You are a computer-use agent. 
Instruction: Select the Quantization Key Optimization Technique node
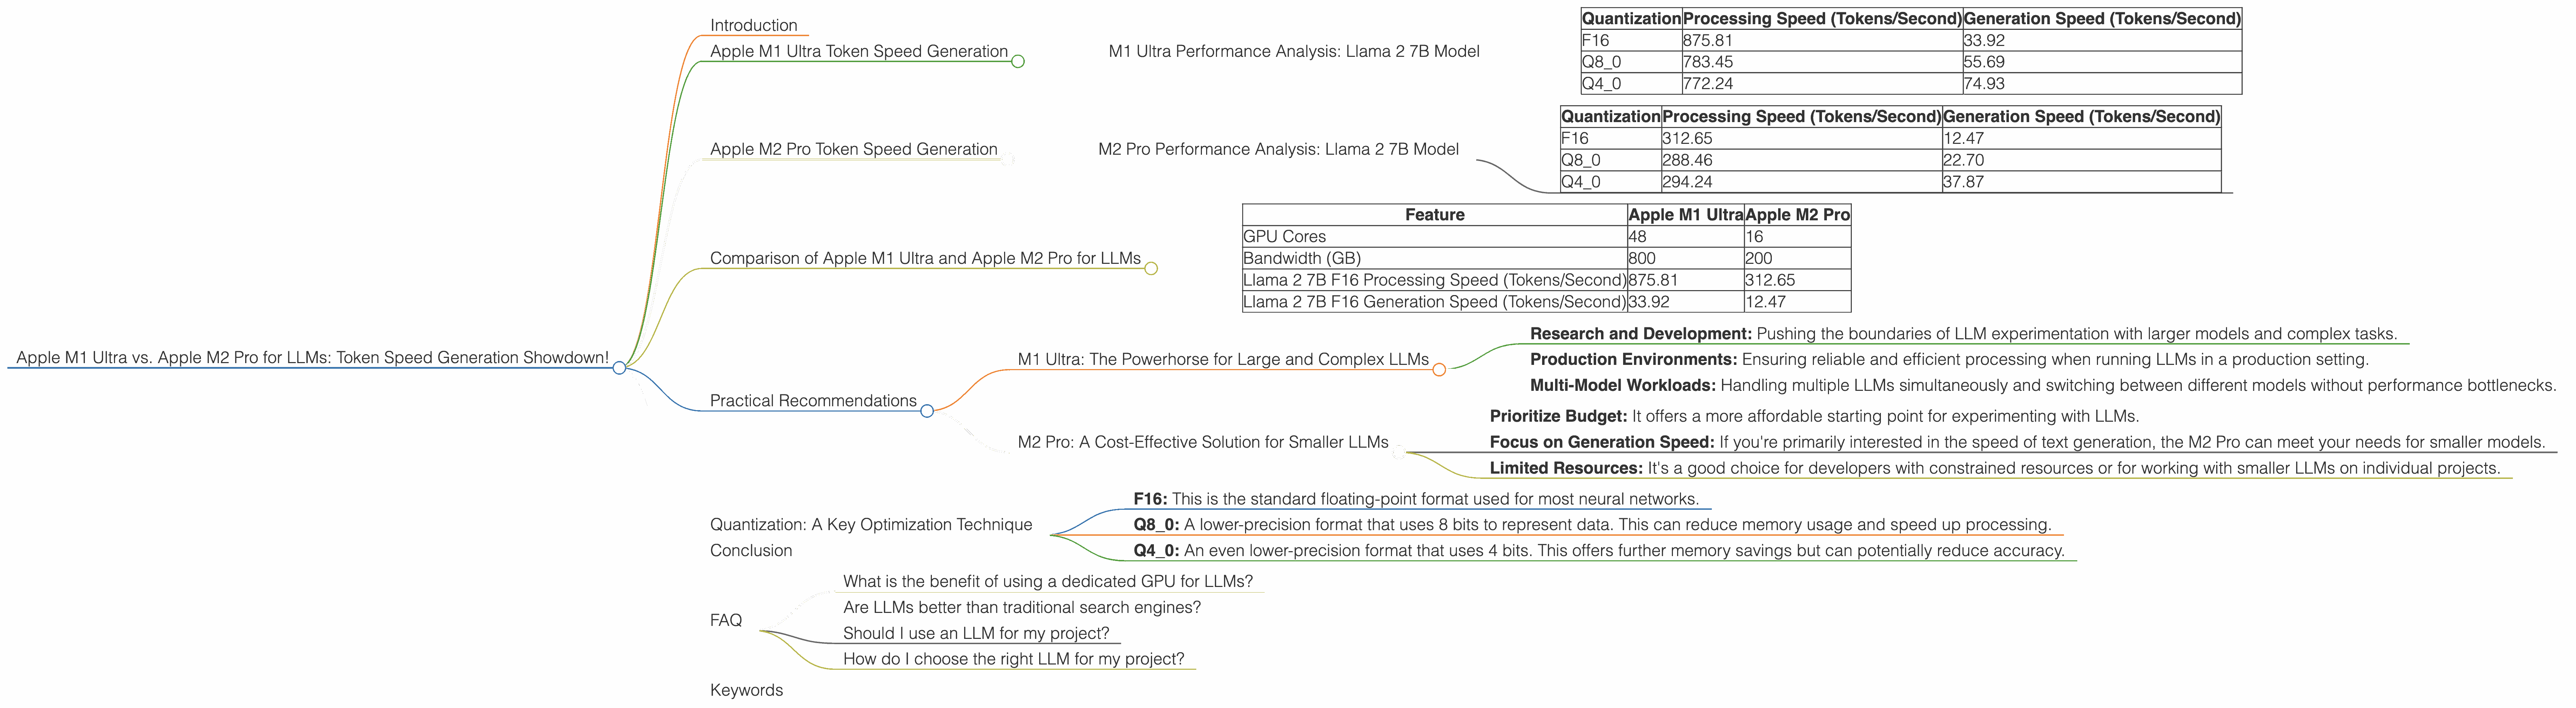(870, 524)
